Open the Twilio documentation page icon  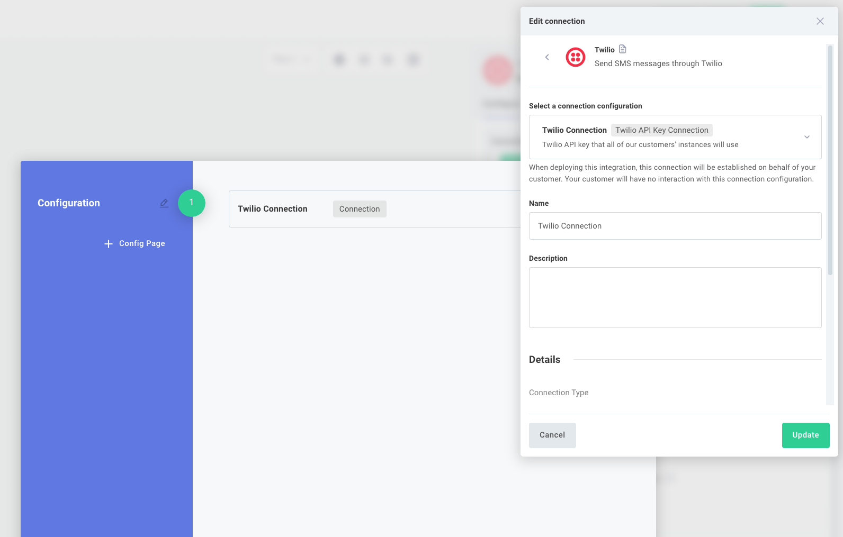click(x=623, y=49)
